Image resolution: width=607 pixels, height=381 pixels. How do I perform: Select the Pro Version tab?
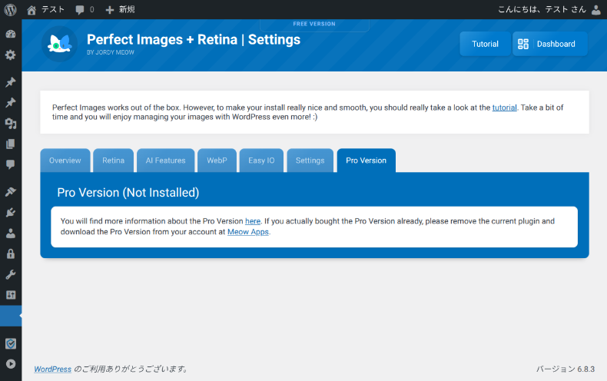pyautogui.click(x=367, y=161)
